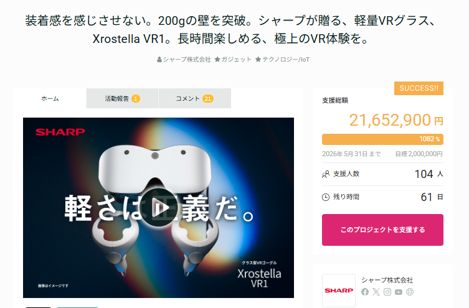Play the Xrostella VR1 promo video
This screenshot has height=308, width=469.
159,207
